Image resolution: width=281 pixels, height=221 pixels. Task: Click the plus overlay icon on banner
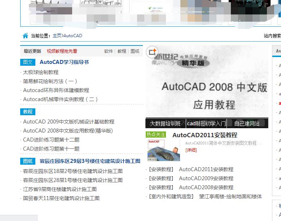click(152, 52)
